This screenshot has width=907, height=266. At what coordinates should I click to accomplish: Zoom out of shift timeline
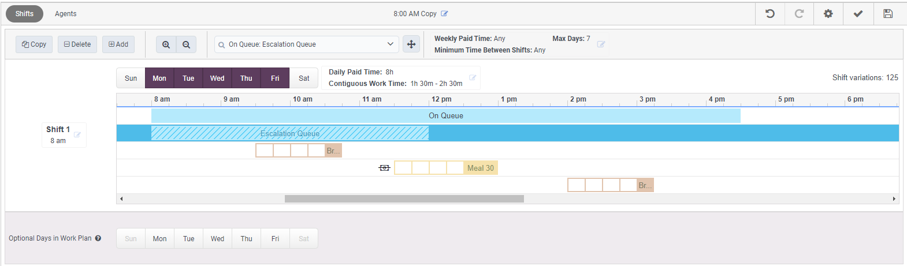pos(186,44)
